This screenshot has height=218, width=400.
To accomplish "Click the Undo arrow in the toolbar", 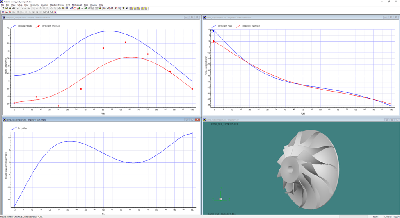I will click(18, 8).
